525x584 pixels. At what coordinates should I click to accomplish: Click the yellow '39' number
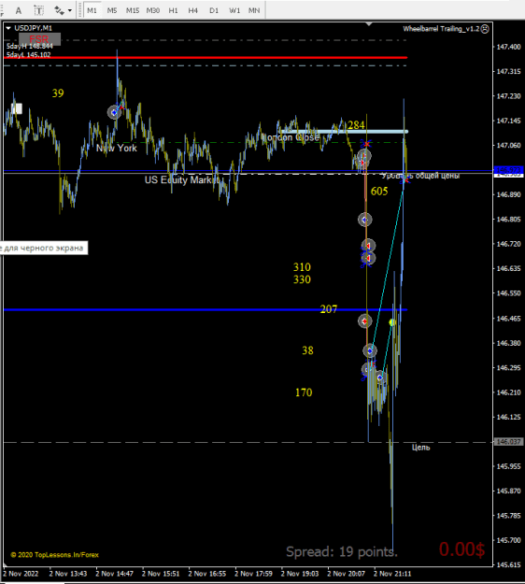(x=58, y=93)
